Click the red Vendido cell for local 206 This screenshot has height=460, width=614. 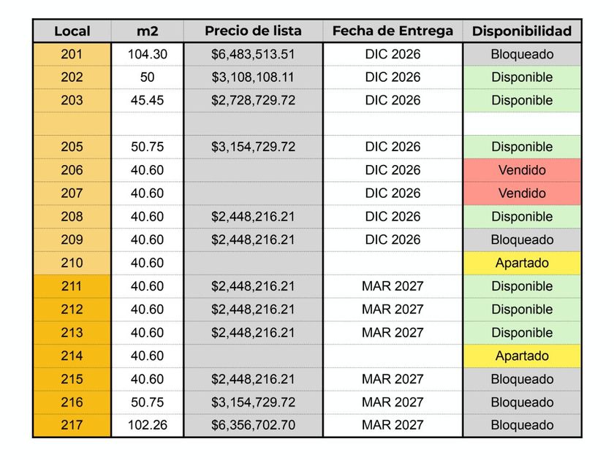click(522, 170)
